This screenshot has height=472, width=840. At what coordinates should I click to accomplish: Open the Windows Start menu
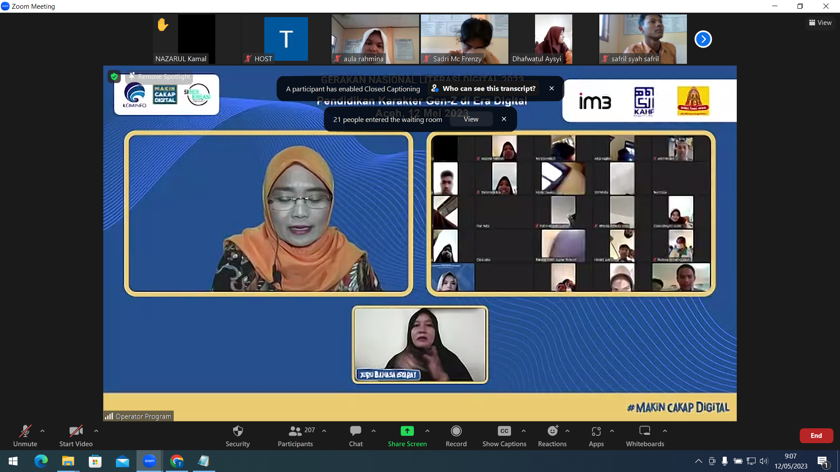(x=13, y=461)
